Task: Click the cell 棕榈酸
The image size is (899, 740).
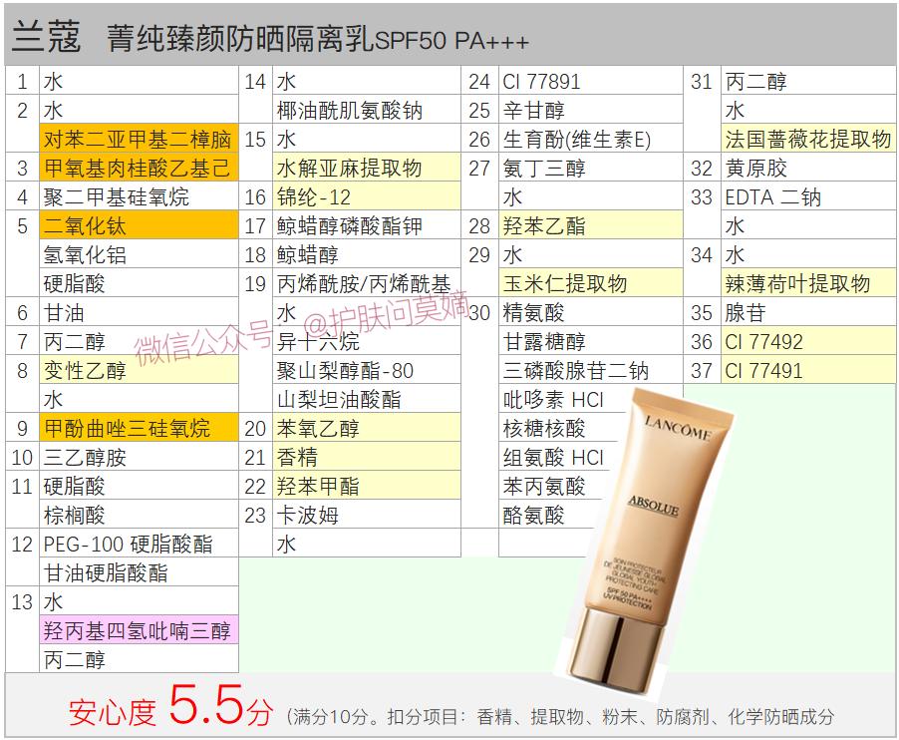Action: (x=139, y=515)
